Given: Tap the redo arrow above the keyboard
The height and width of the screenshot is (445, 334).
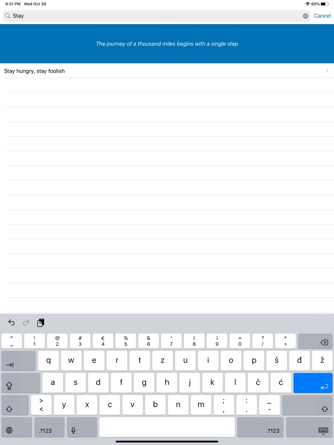Looking at the screenshot, I should (26, 322).
